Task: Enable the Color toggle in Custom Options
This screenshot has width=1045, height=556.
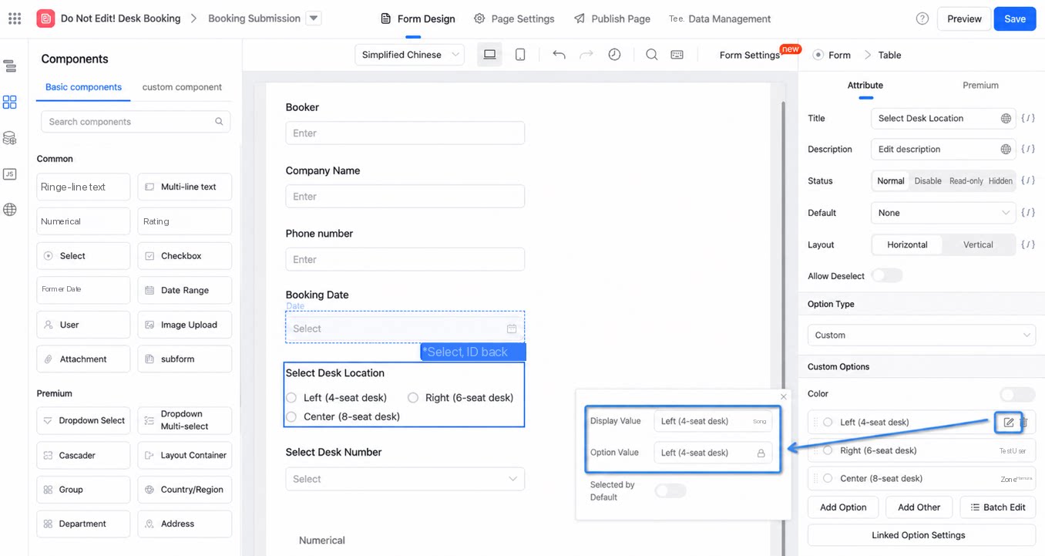Action: [x=1017, y=394]
